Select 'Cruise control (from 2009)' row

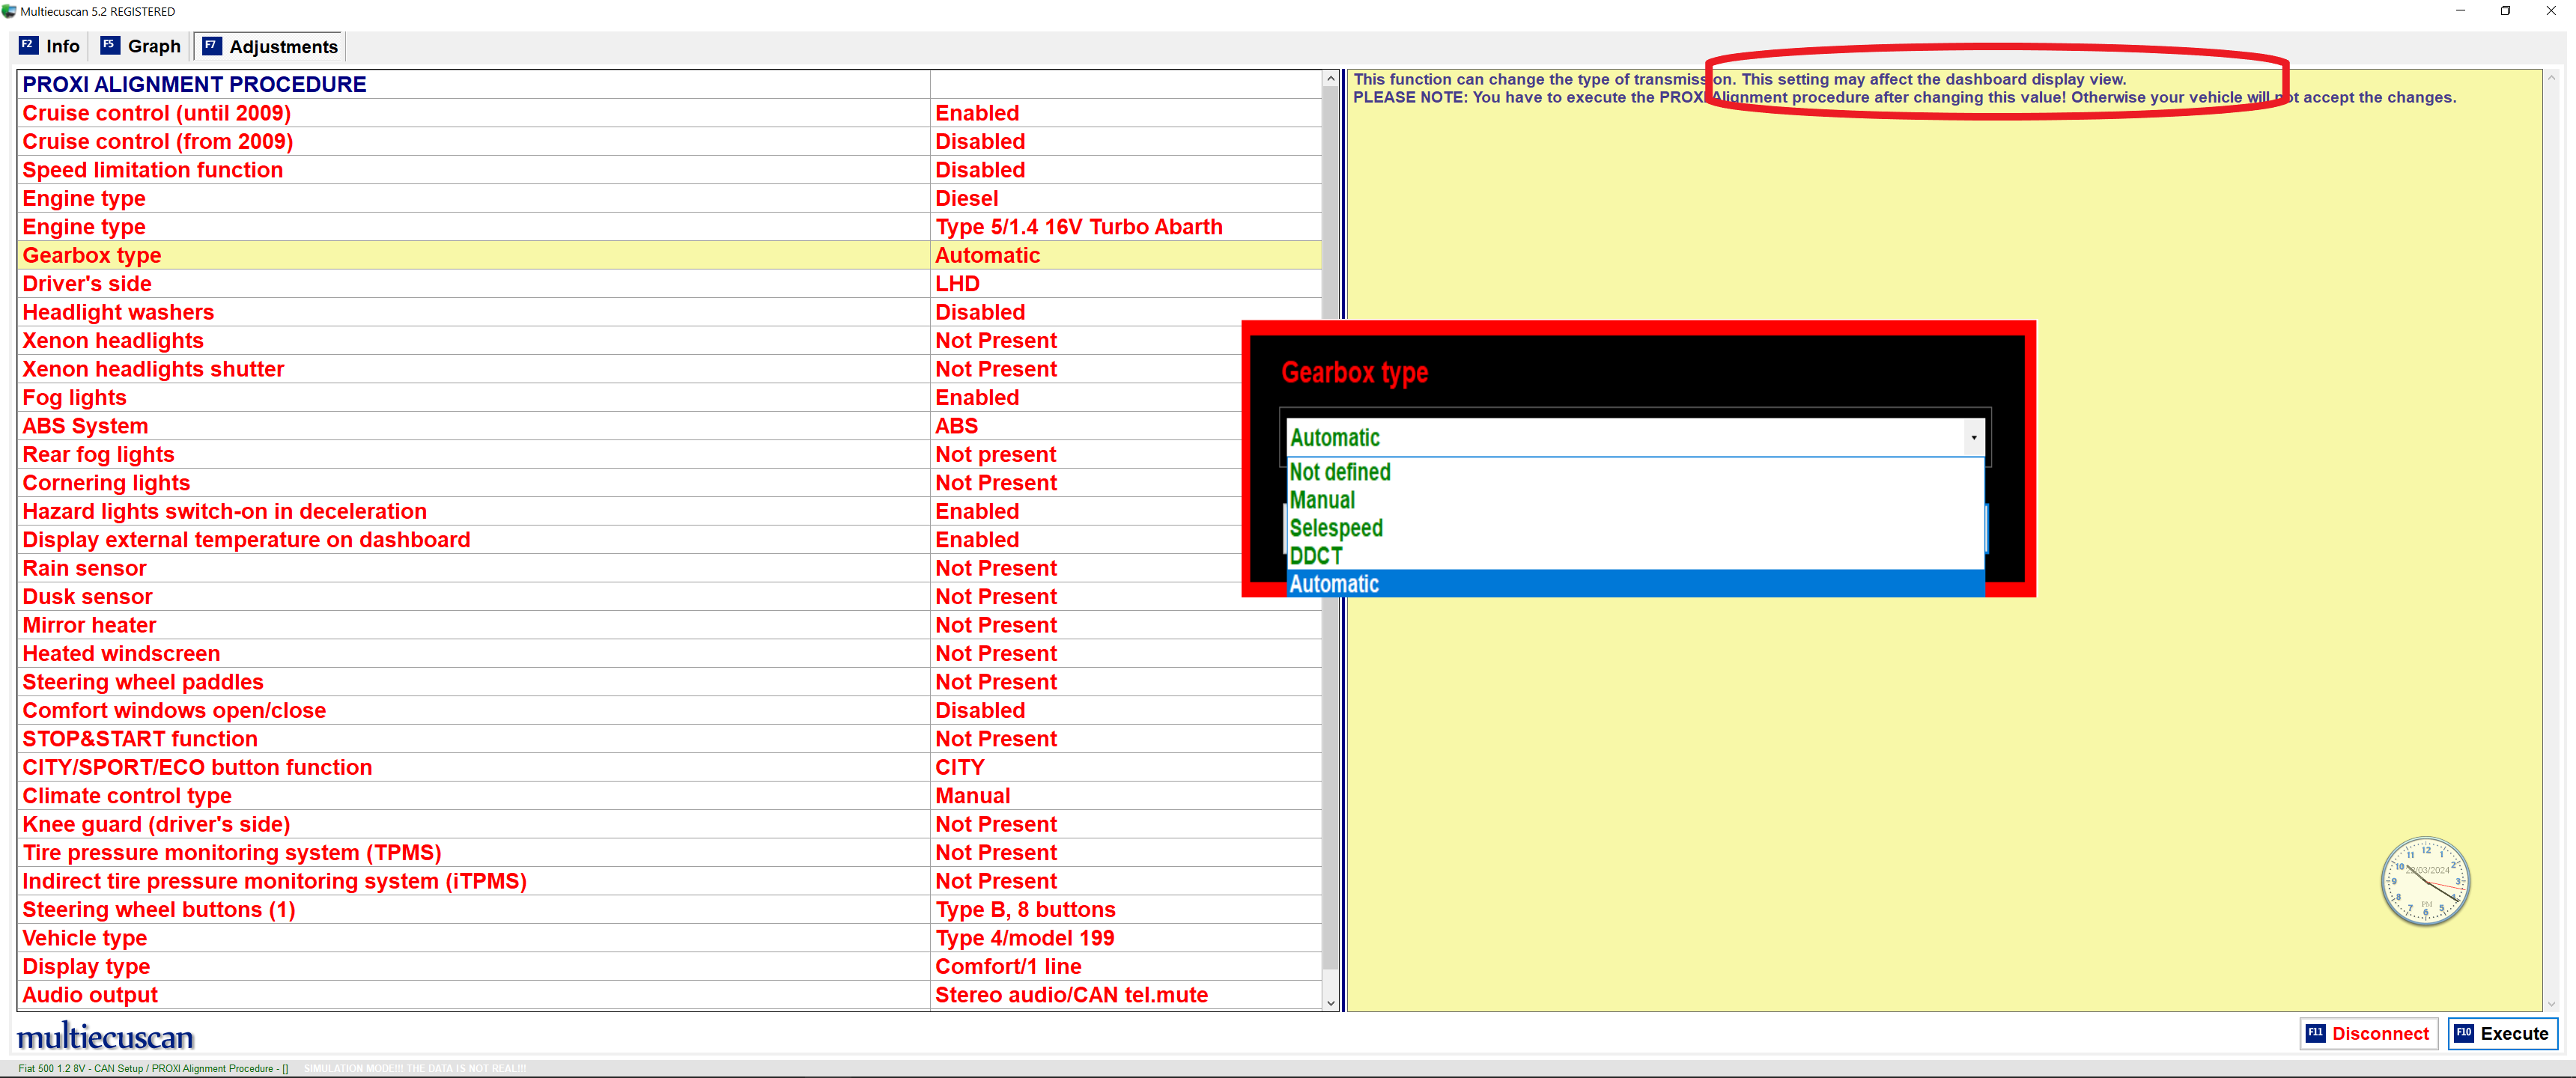click(669, 141)
